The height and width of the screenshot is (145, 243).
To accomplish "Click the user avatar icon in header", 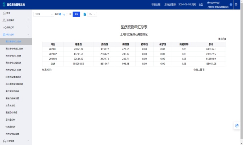I will pyautogui.click(x=231, y=5).
